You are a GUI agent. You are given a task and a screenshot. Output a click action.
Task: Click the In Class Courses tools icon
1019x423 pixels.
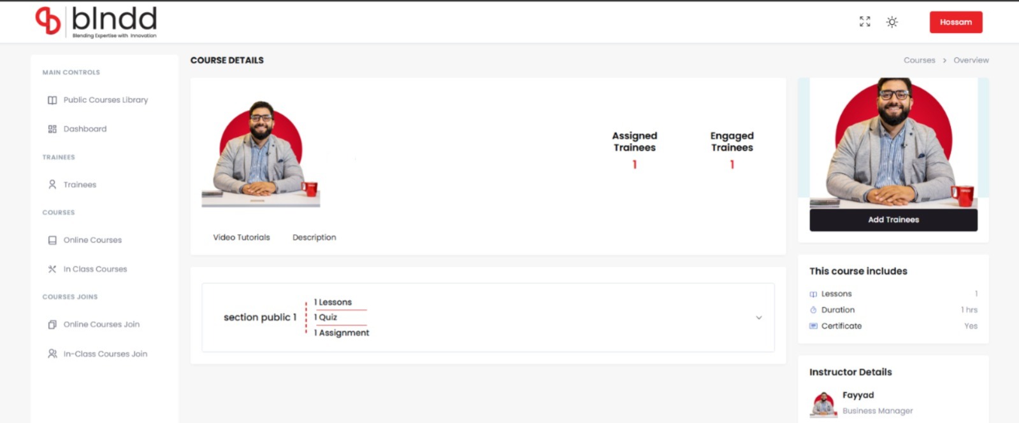click(x=52, y=269)
